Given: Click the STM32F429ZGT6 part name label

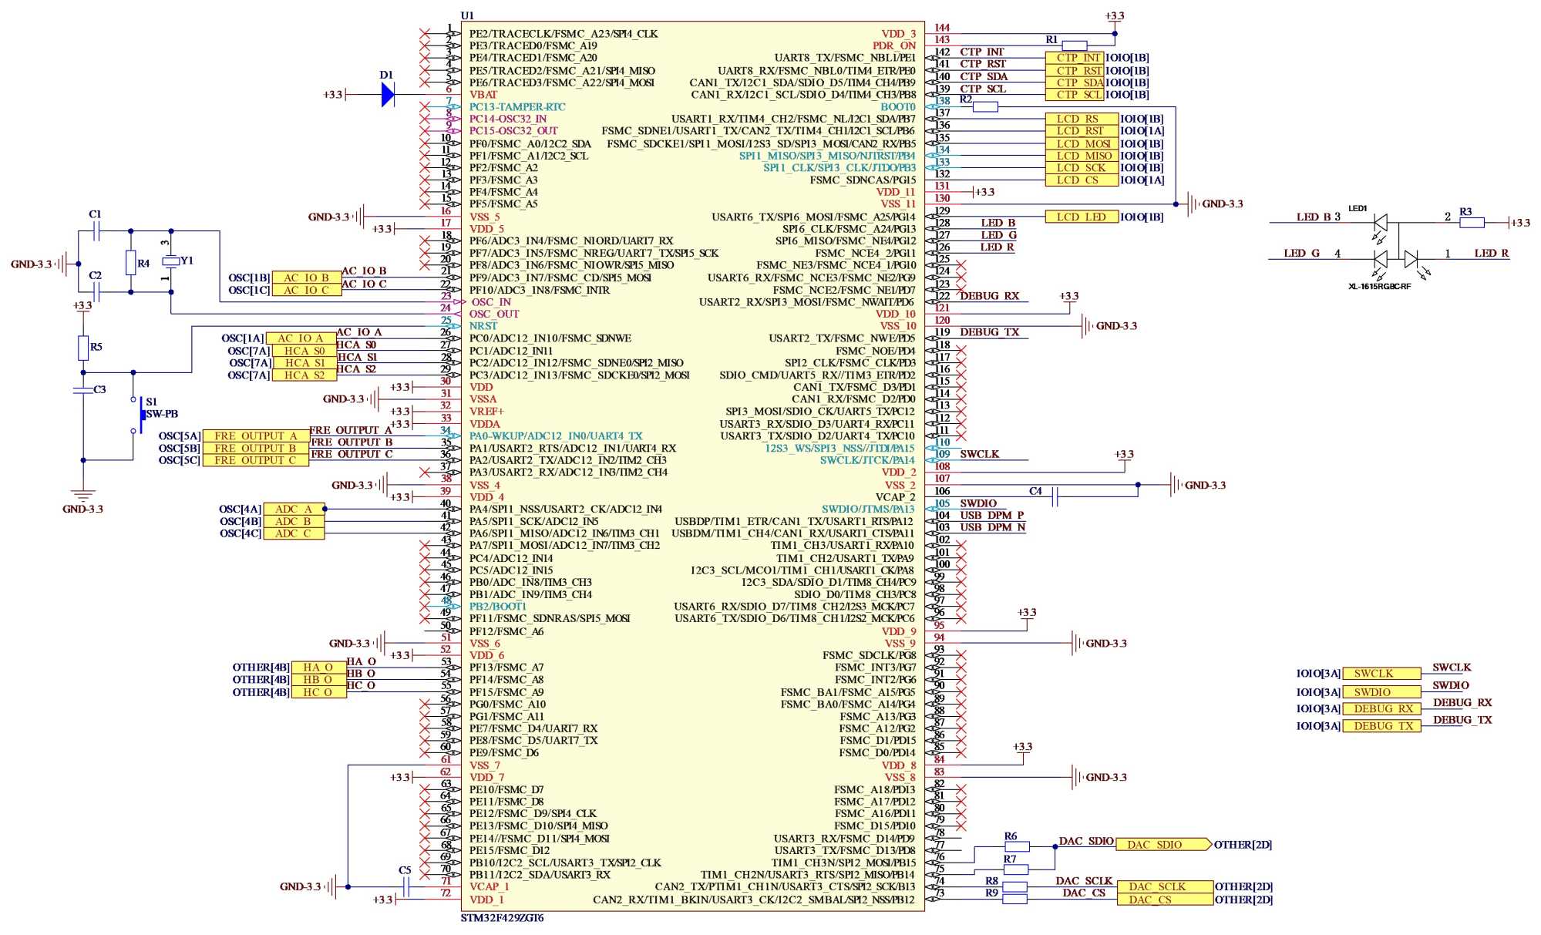Looking at the screenshot, I should [502, 918].
